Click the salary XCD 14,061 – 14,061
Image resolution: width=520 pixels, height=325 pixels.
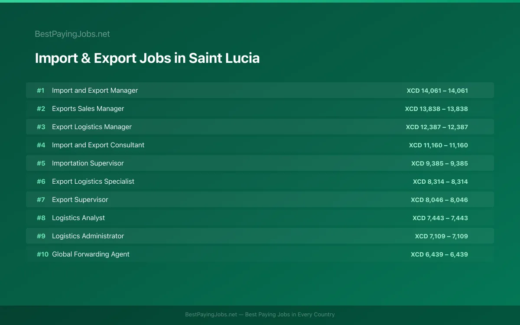click(437, 91)
